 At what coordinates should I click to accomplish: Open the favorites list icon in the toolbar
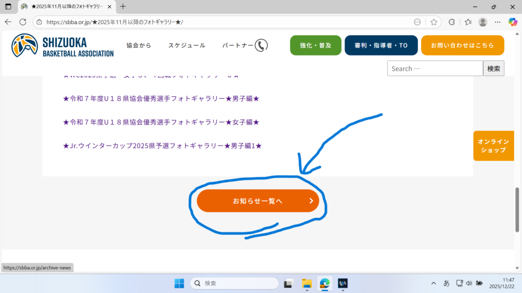coord(468,22)
